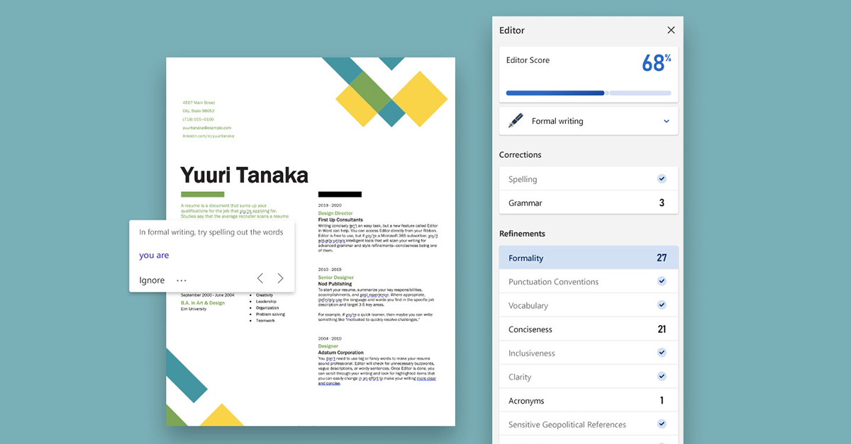Open the Spelling corrections row
851x444 pixels.
coord(589,179)
